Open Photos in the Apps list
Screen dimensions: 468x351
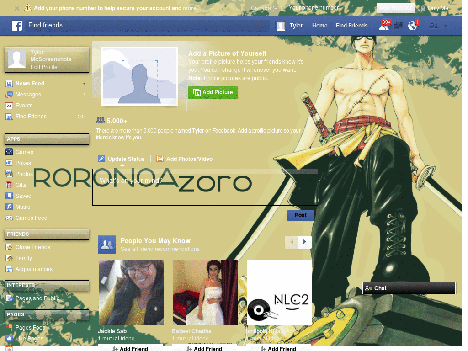24,174
